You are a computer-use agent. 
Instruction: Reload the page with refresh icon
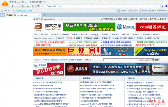click(33, 6)
